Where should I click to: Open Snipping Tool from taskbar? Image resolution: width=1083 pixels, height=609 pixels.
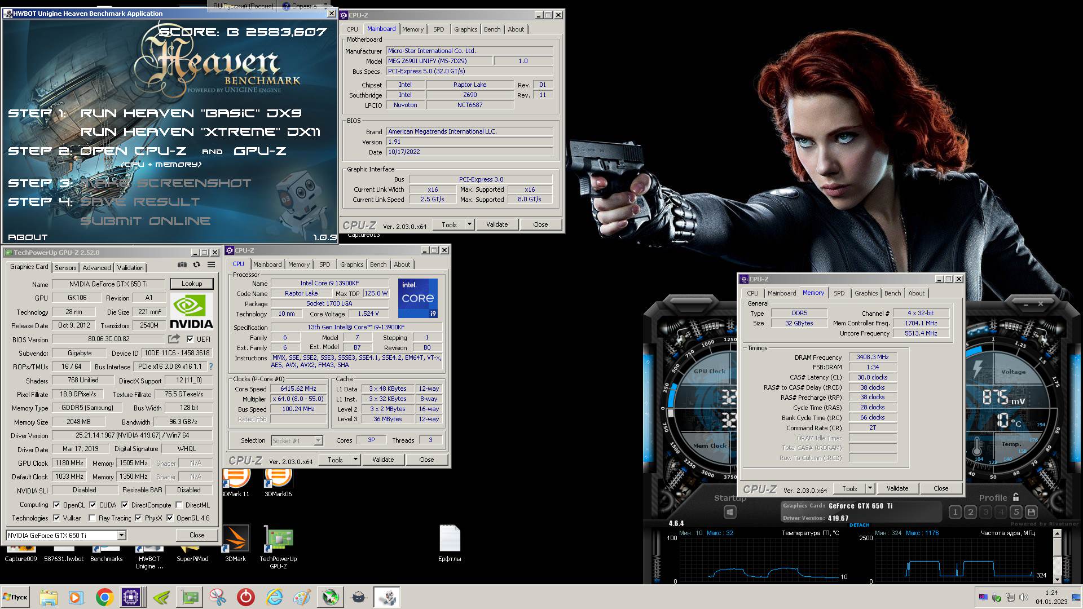point(218,597)
